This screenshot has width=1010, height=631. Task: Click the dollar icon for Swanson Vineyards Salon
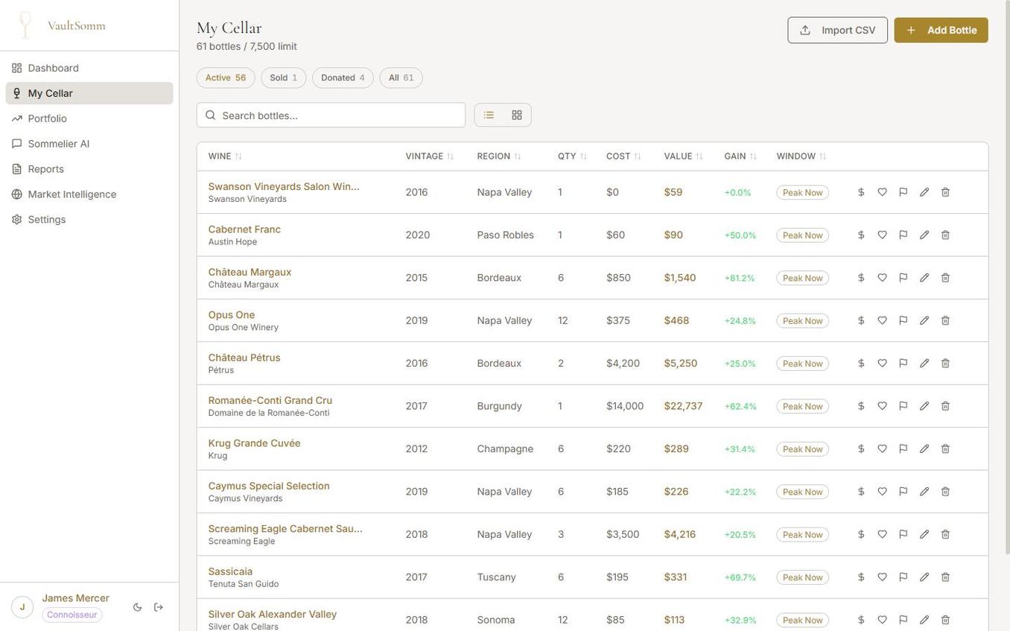pyautogui.click(x=861, y=192)
